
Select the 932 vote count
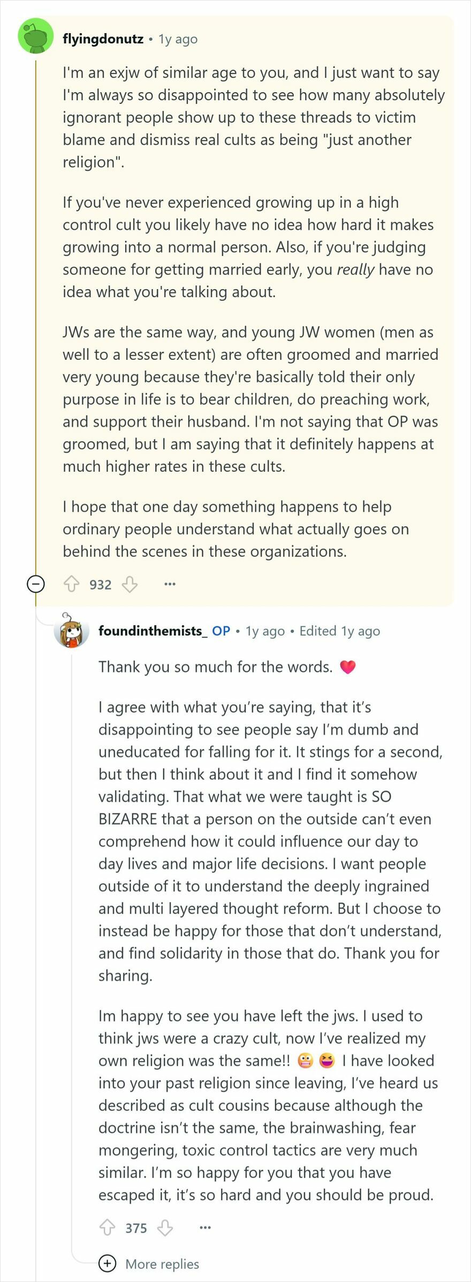(100, 584)
